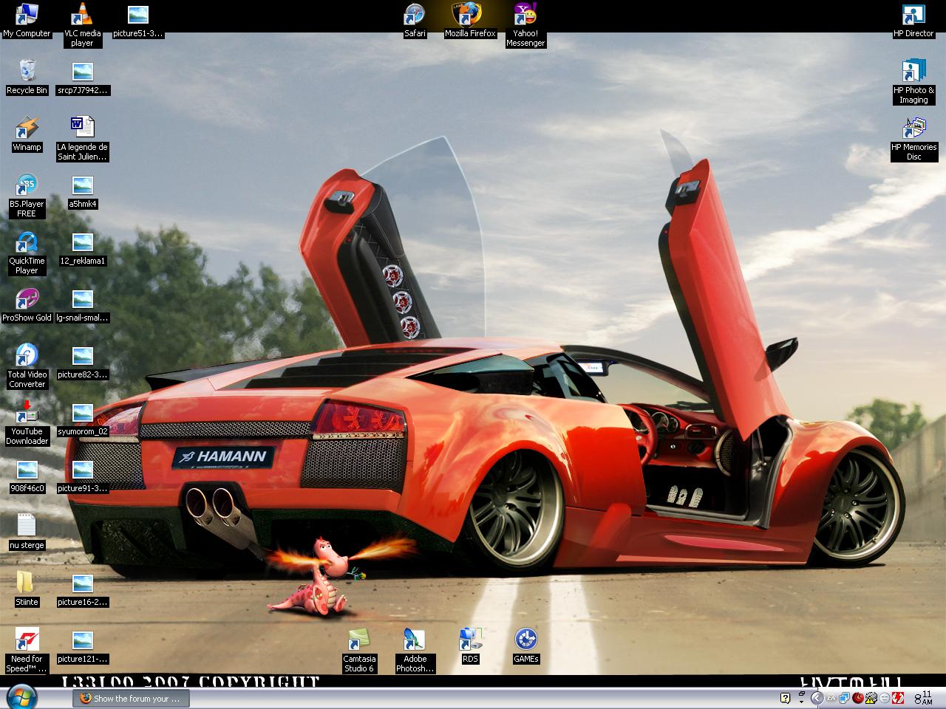
Task: Select the Camtasia Studio 6 shortcut
Action: click(359, 651)
